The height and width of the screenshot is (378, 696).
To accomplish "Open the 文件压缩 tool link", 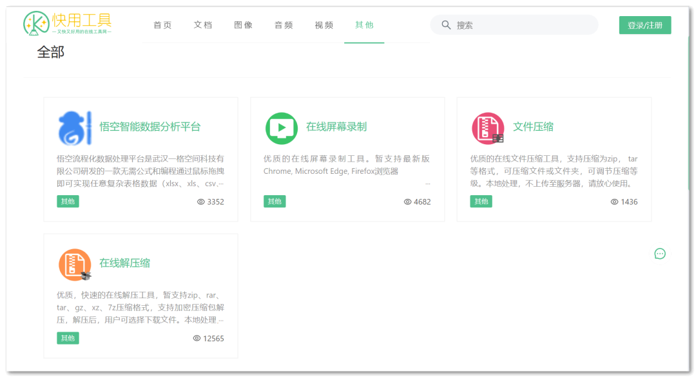I will [x=534, y=127].
